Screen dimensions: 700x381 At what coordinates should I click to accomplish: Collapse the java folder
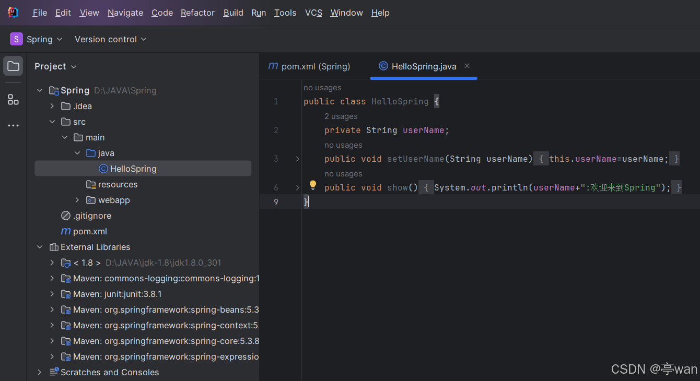pos(77,153)
